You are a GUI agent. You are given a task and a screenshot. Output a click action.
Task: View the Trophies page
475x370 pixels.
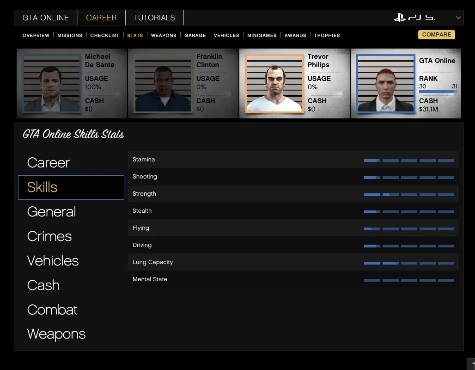click(327, 35)
